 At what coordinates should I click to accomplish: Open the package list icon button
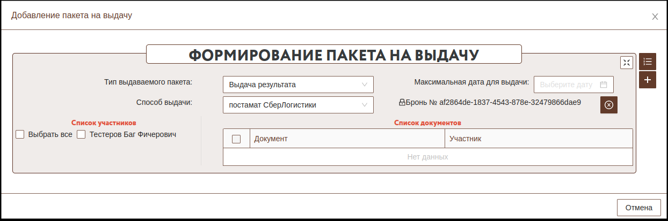pos(648,62)
